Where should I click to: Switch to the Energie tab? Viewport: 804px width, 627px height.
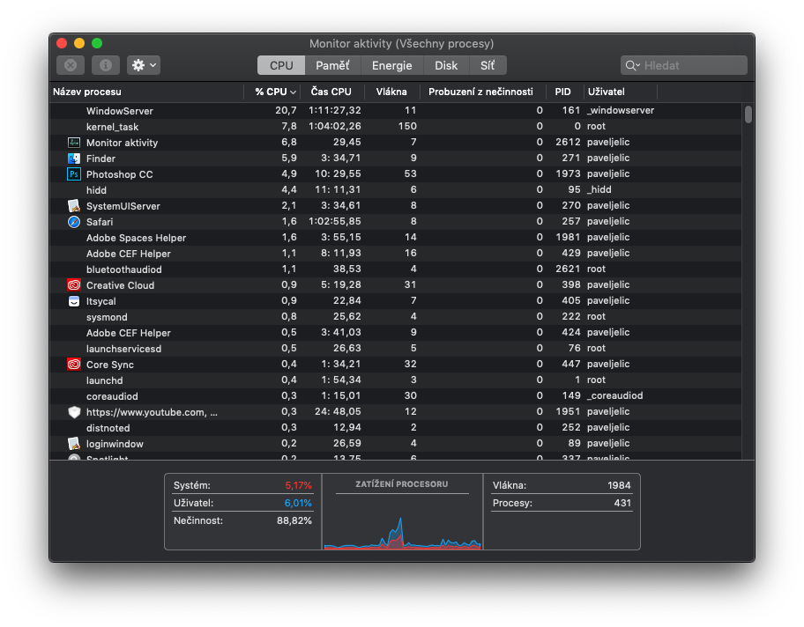(x=391, y=65)
